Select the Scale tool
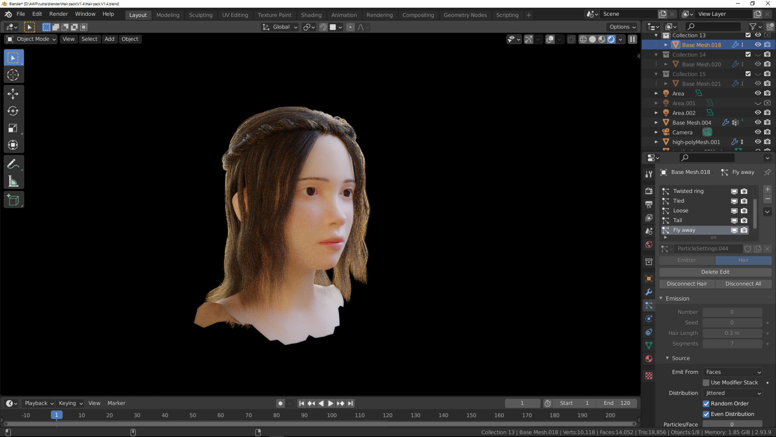 (x=13, y=128)
